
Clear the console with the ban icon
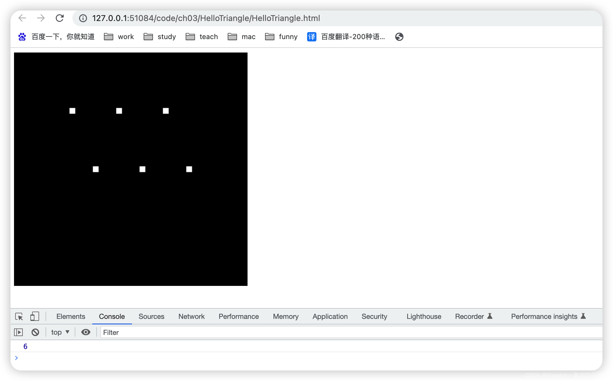point(35,332)
